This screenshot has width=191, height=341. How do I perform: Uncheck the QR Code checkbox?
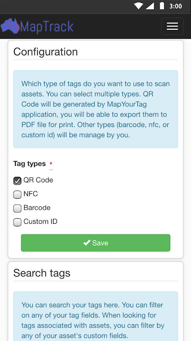pos(17,181)
